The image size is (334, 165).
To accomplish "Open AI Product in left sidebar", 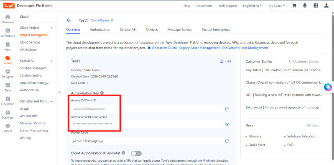I will (8, 33).
